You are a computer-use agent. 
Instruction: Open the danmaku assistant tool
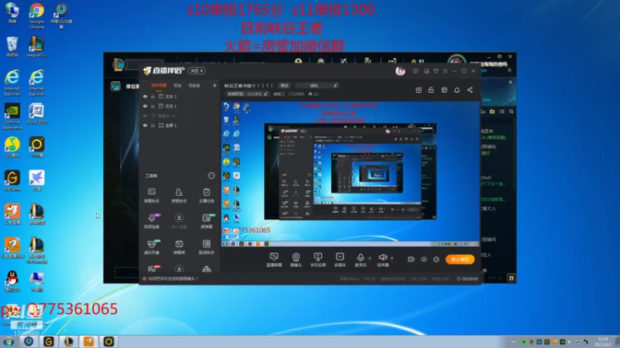coord(151,196)
